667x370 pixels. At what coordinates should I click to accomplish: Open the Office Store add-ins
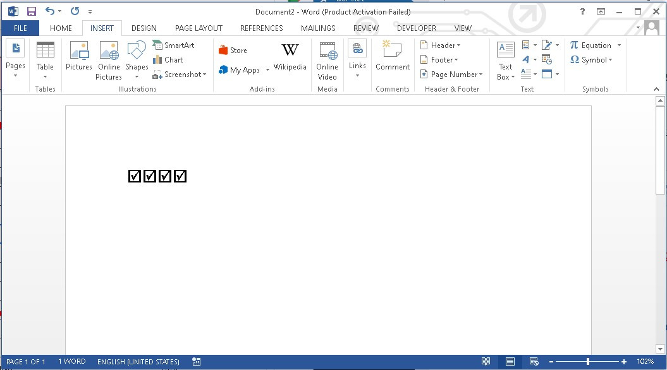coord(233,51)
